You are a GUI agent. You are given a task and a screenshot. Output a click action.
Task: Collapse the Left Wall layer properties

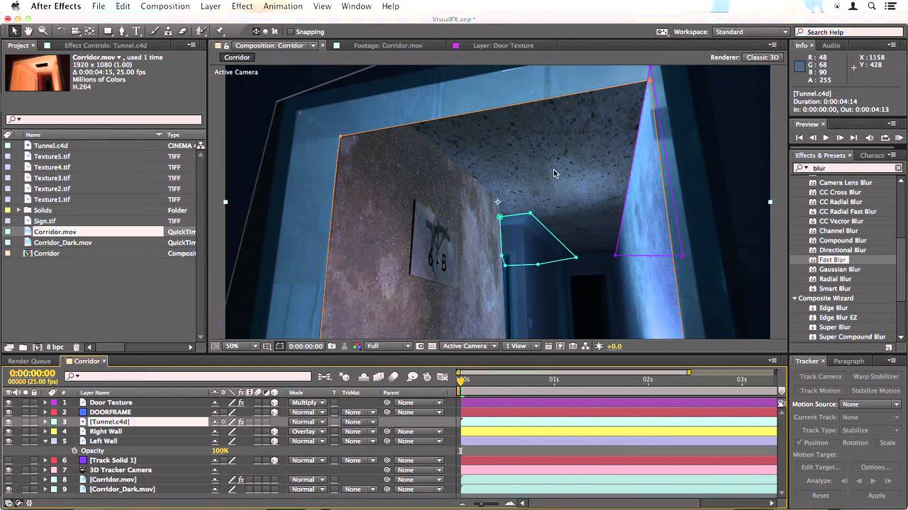pos(45,441)
